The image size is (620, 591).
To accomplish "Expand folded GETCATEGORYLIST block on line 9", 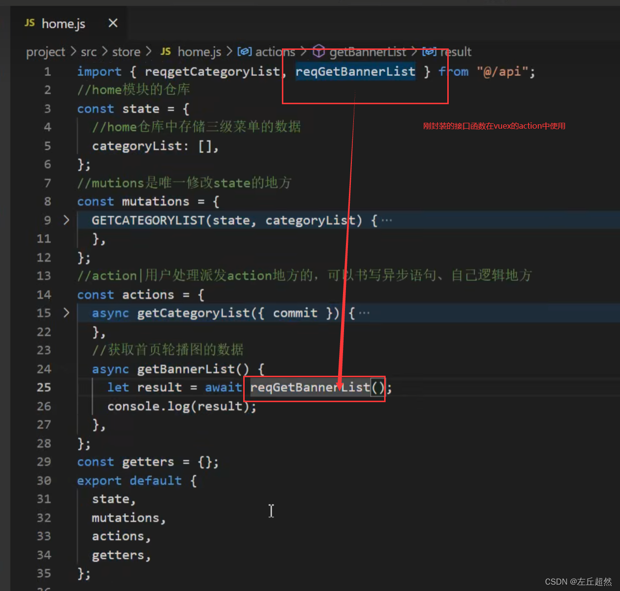I will (x=67, y=220).
